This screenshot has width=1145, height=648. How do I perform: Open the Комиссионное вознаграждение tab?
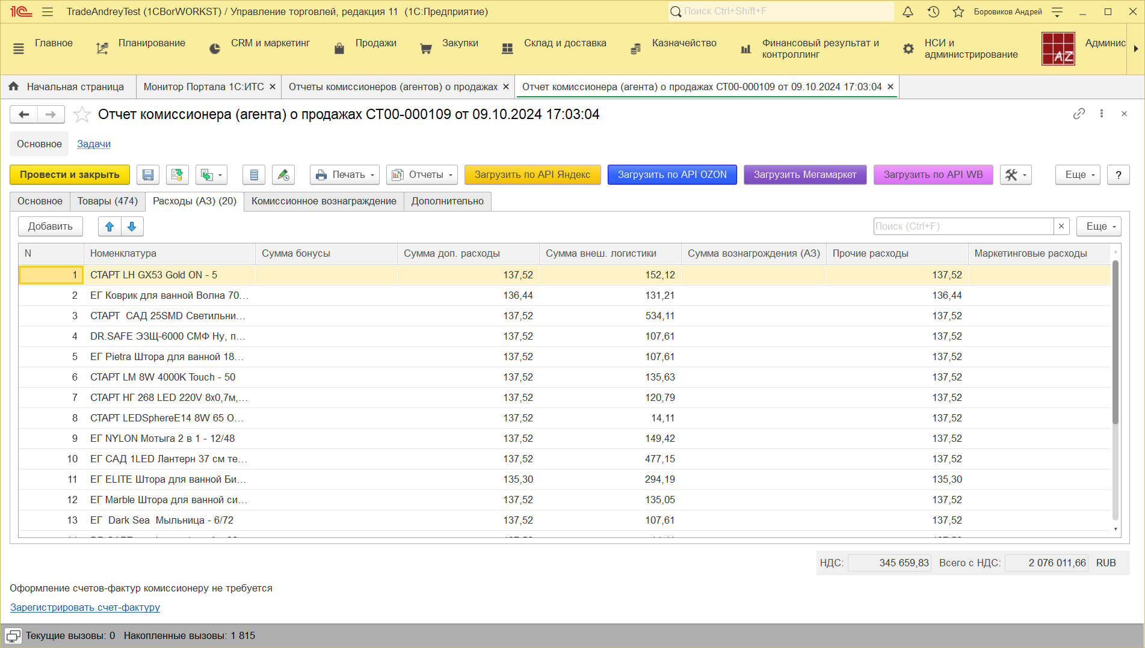point(324,201)
